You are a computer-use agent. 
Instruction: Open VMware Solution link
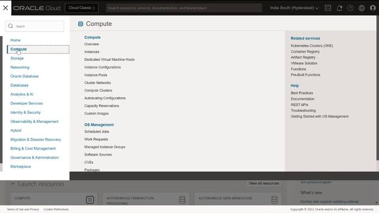(304, 63)
